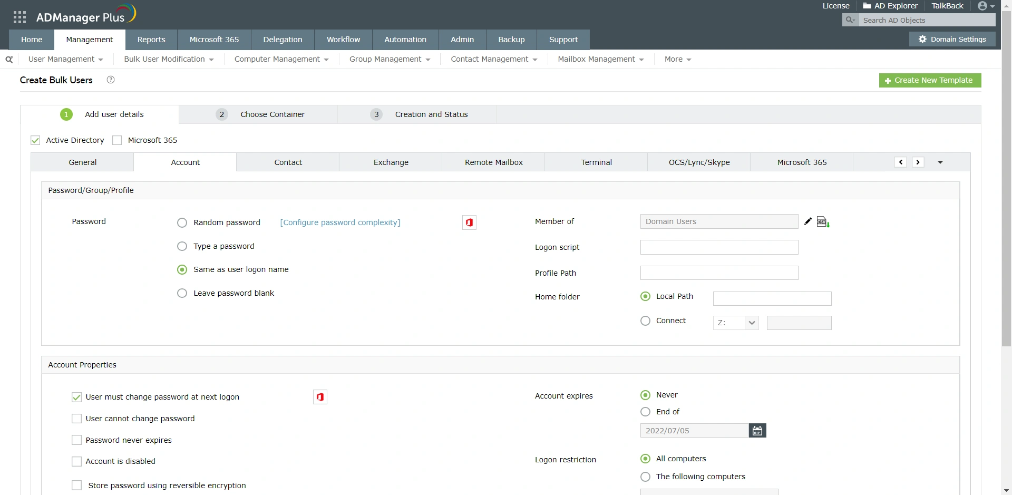The height and width of the screenshot is (495, 1012).
Task: Select the Same as user logon name option
Action: pos(181,269)
